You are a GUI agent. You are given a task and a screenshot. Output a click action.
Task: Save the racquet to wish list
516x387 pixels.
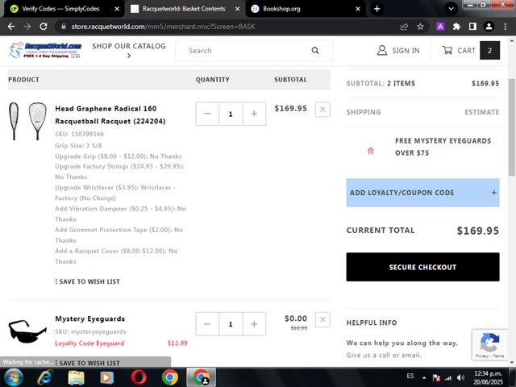88,281
